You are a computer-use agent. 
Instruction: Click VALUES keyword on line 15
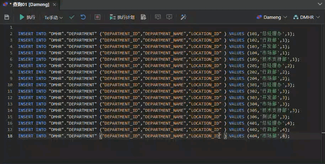coord(237,117)
